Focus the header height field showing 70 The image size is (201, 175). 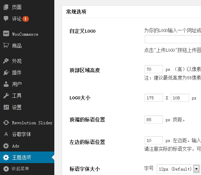coord(154,69)
